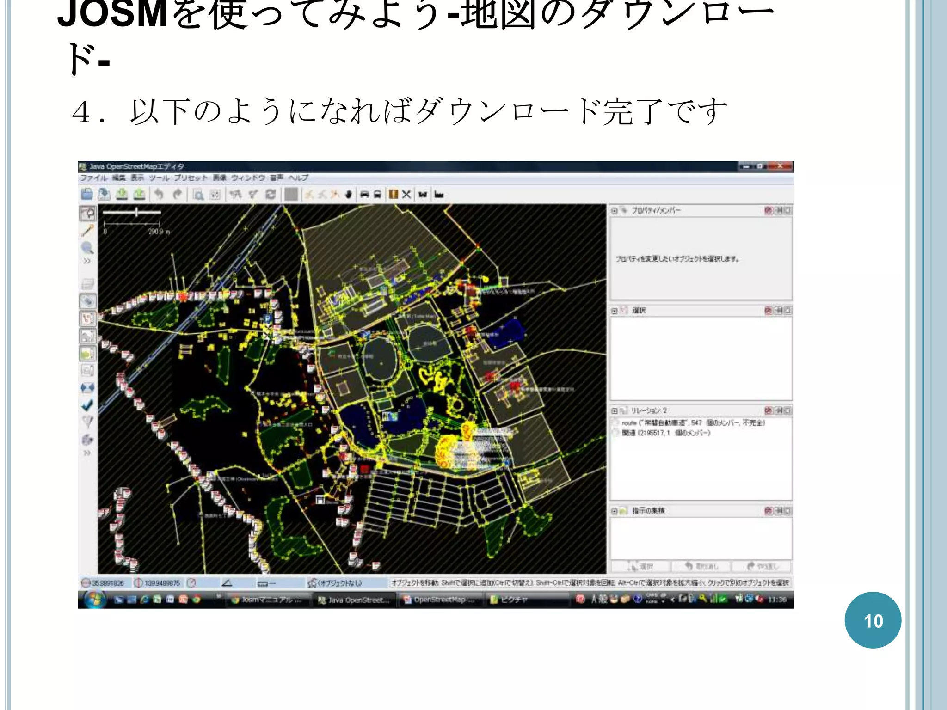Open the ヘルプ menu

pos(299,178)
